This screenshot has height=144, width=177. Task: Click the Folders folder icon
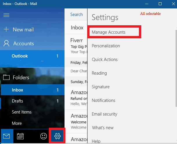click(6, 77)
